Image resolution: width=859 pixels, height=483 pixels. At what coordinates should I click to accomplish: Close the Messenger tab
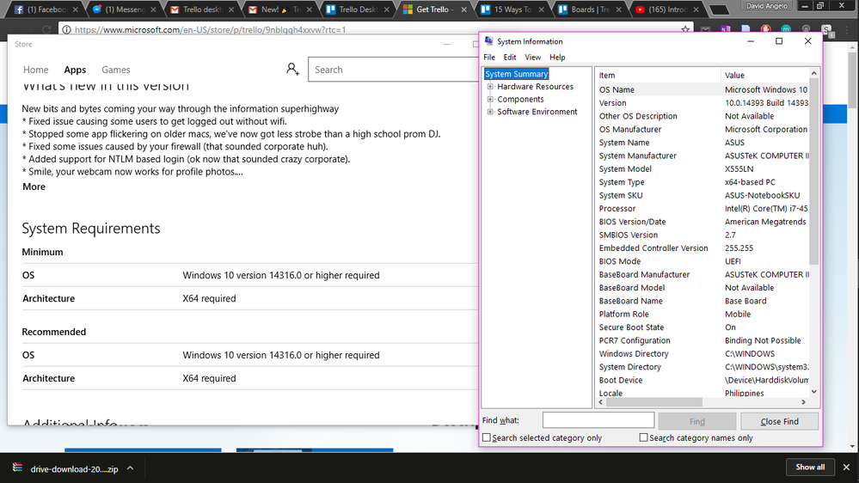point(153,9)
